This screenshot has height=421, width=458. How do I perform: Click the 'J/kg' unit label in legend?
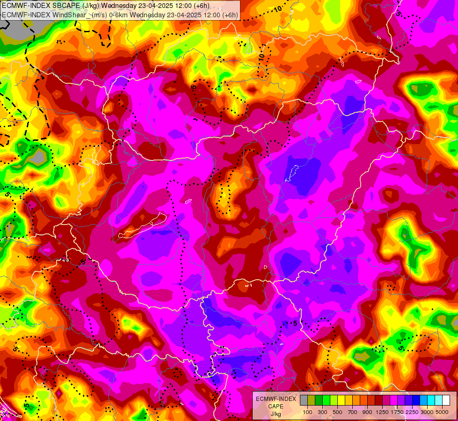point(276,414)
